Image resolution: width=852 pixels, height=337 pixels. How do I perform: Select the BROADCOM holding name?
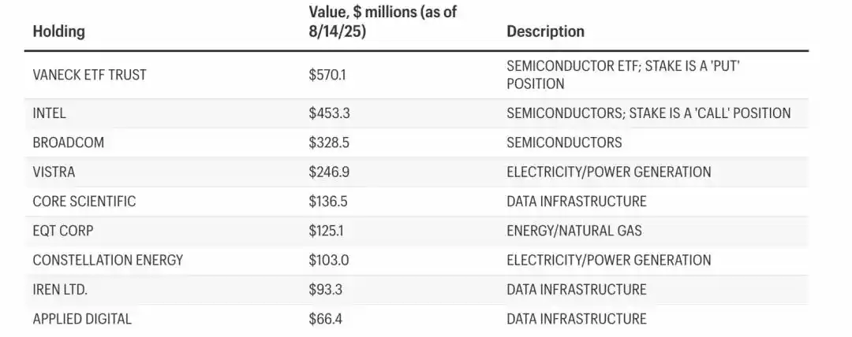tap(69, 143)
